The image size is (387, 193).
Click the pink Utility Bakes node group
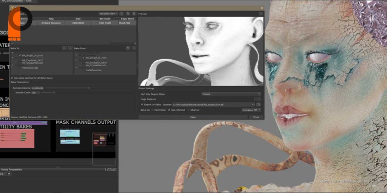[17, 138]
